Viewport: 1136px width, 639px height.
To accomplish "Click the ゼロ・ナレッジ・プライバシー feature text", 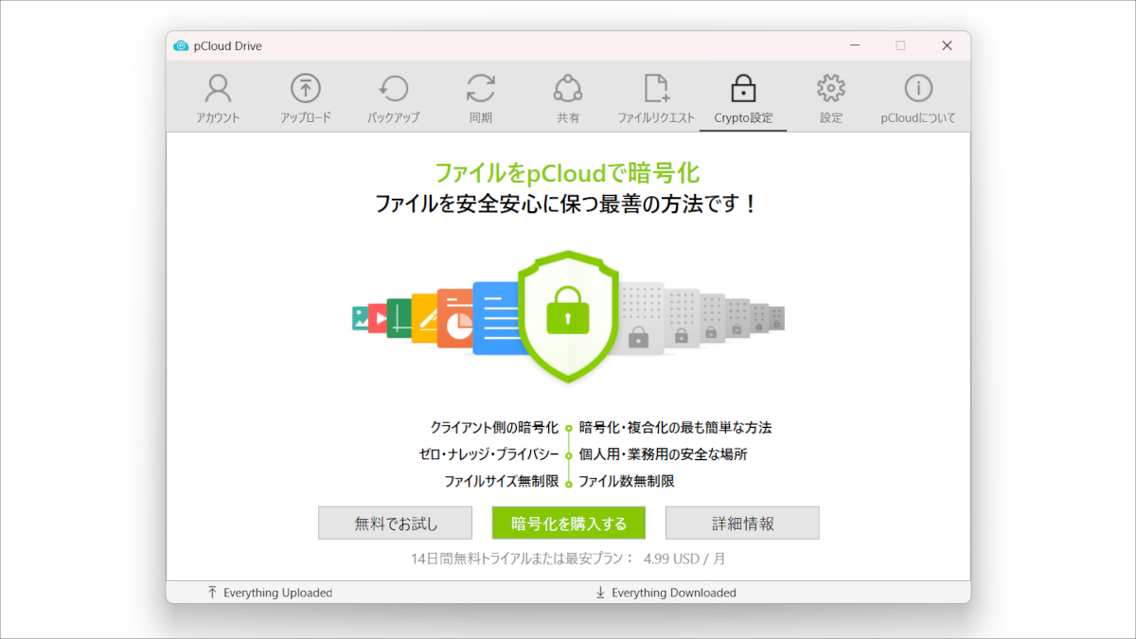I will (489, 454).
